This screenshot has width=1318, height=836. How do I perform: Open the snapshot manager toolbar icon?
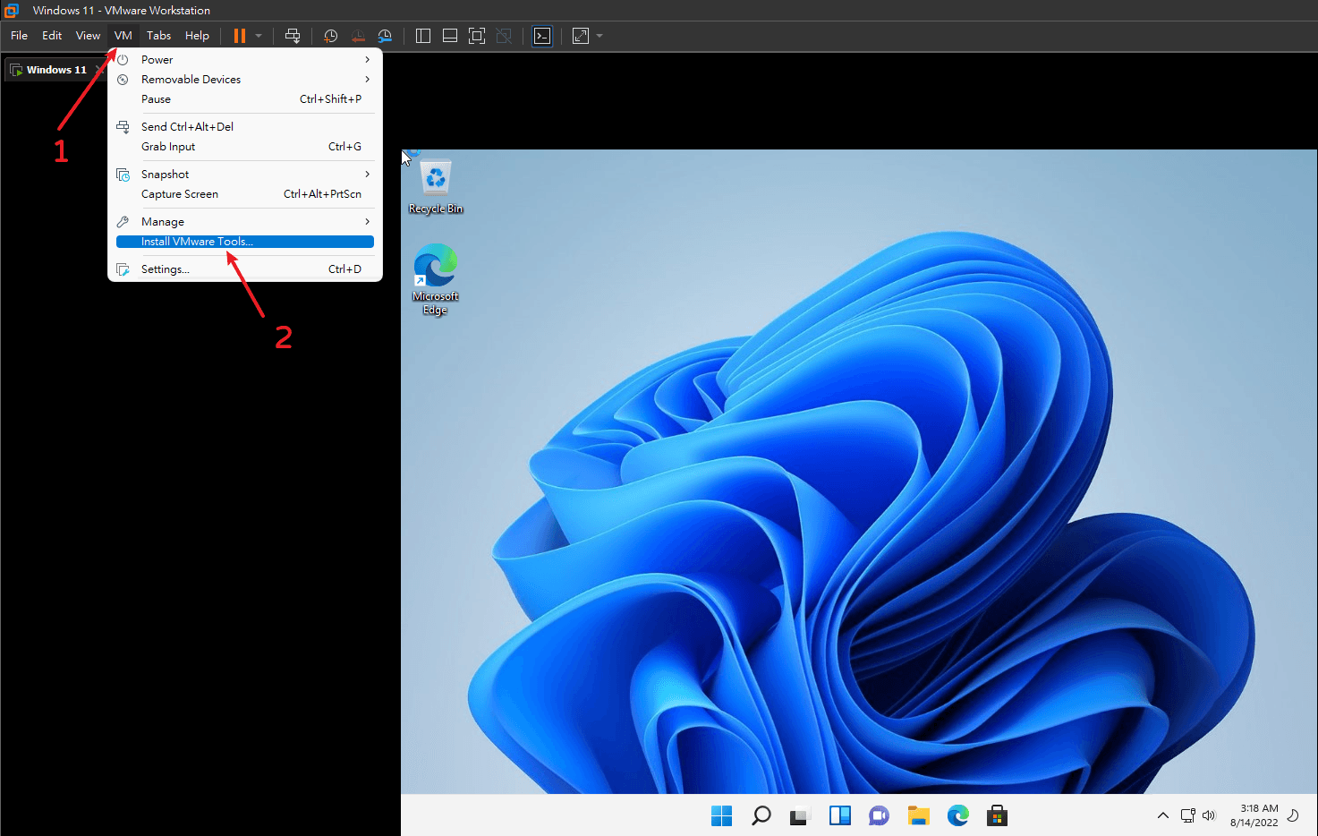(385, 36)
